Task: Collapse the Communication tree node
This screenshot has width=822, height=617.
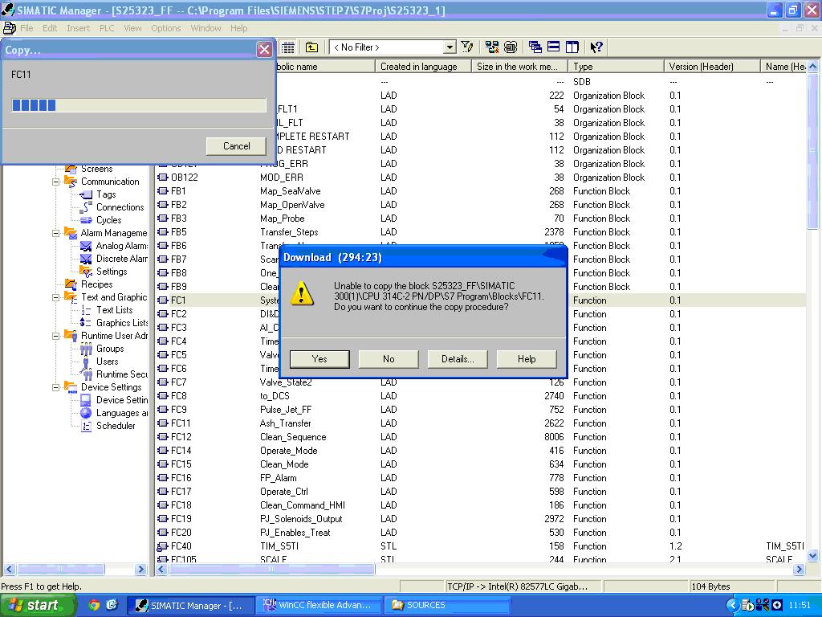Action: coord(56,182)
